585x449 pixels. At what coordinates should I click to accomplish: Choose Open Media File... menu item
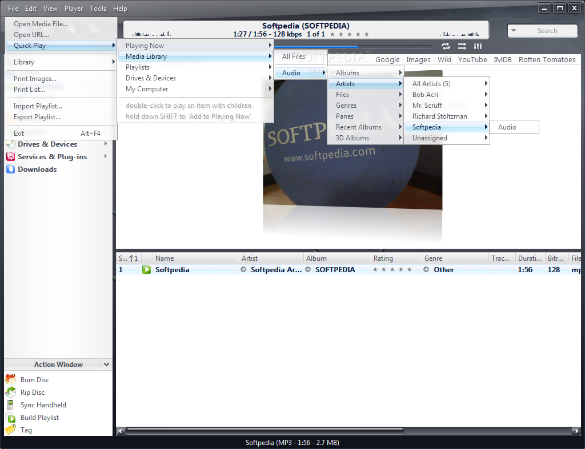[61, 24]
